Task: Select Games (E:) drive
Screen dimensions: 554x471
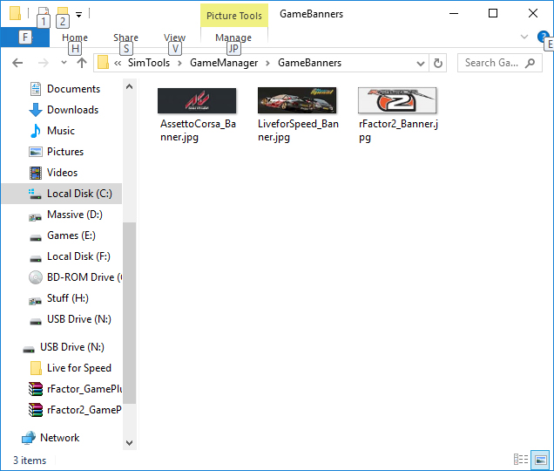Action: 71,235
